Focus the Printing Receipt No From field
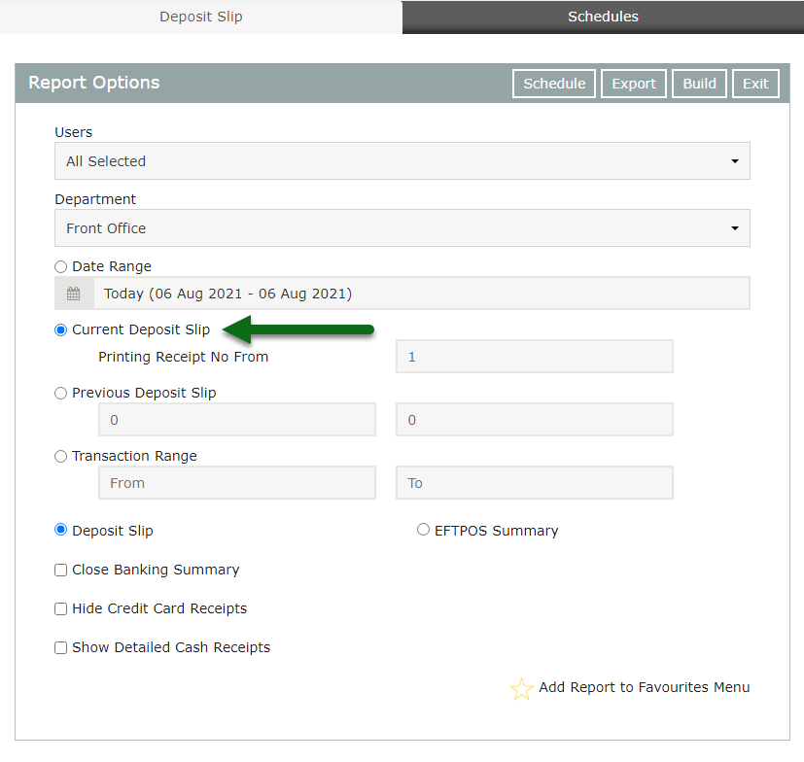Viewport: 804px width, 762px height. [x=535, y=357]
